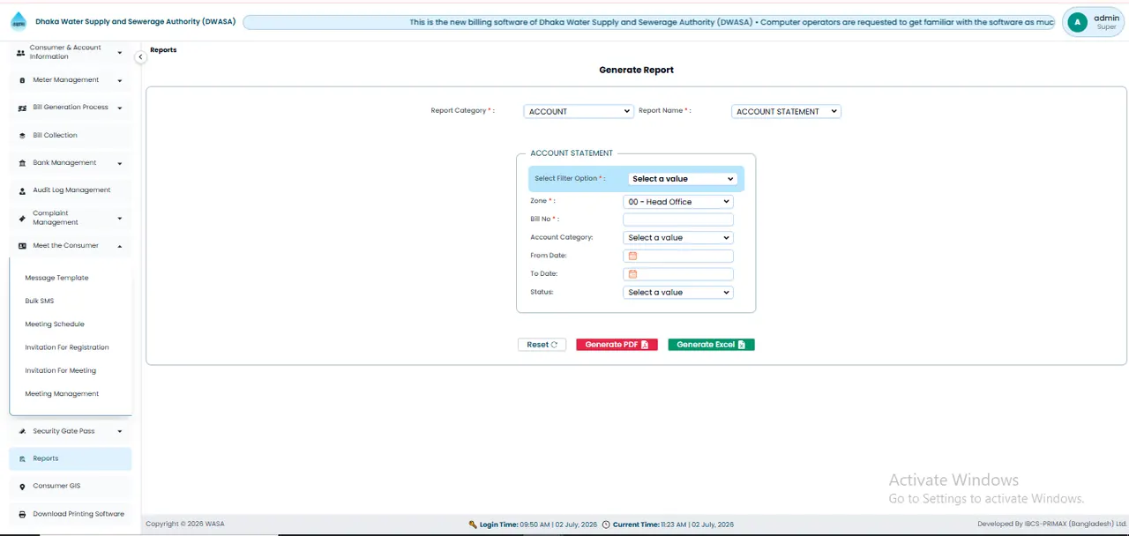The height and width of the screenshot is (536, 1129).
Task: Expand Consumer & Account Information menu arrow
Action: (120, 53)
